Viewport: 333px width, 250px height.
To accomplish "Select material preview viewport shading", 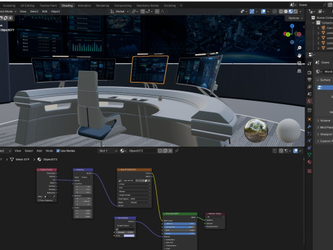I will 291,11.
